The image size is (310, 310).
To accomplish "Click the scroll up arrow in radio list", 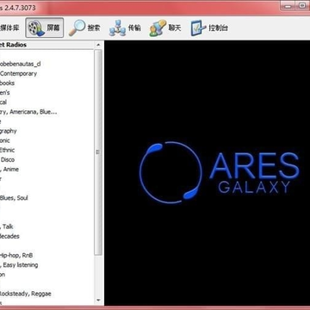I will click(98, 45).
